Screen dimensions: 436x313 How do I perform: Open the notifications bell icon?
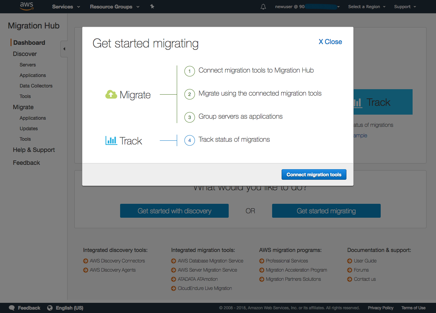263,7
